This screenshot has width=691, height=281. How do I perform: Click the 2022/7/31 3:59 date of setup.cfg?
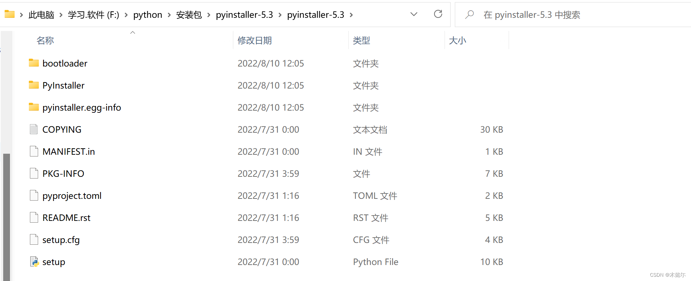click(268, 239)
